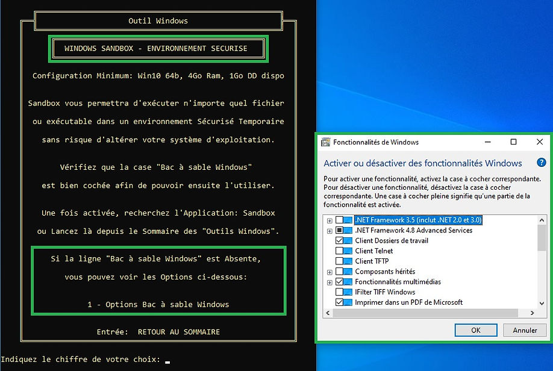The width and height of the screenshot is (553, 371).
Task: Click the folder icon beside Composants hérités
Action: [348, 272]
